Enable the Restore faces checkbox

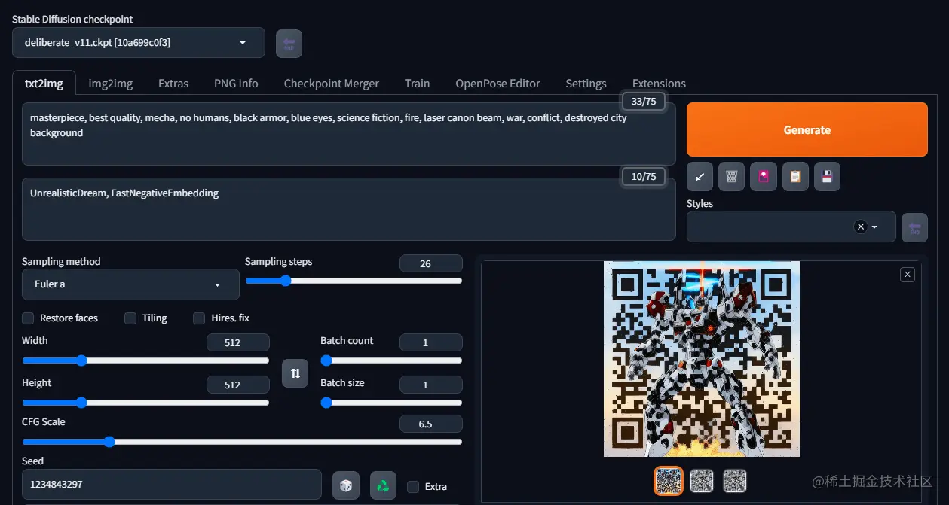click(x=28, y=318)
